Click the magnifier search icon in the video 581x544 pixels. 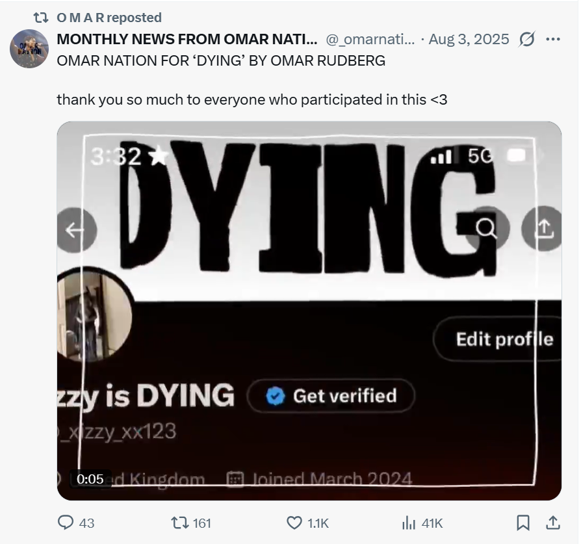(x=486, y=228)
